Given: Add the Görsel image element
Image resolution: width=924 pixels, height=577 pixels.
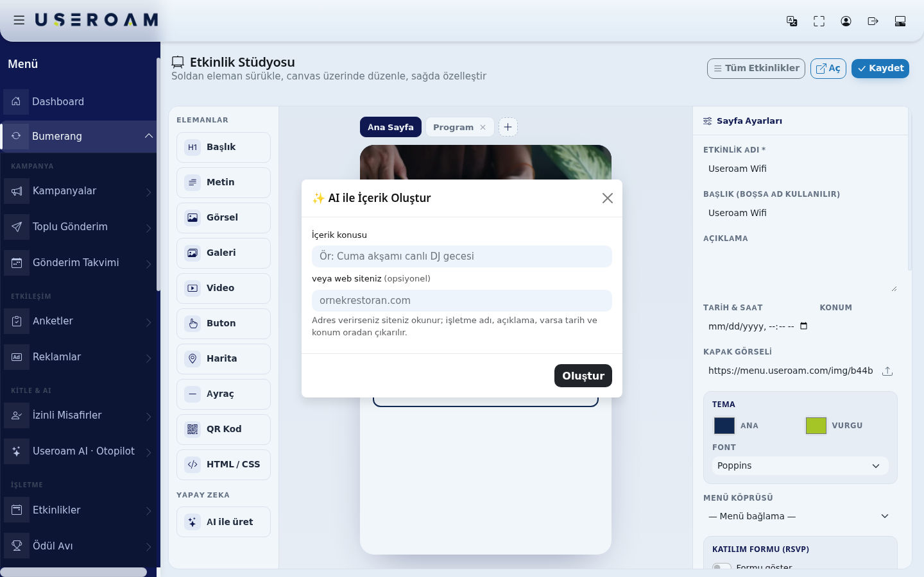Looking at the screenshot, I should click(223, 218).
